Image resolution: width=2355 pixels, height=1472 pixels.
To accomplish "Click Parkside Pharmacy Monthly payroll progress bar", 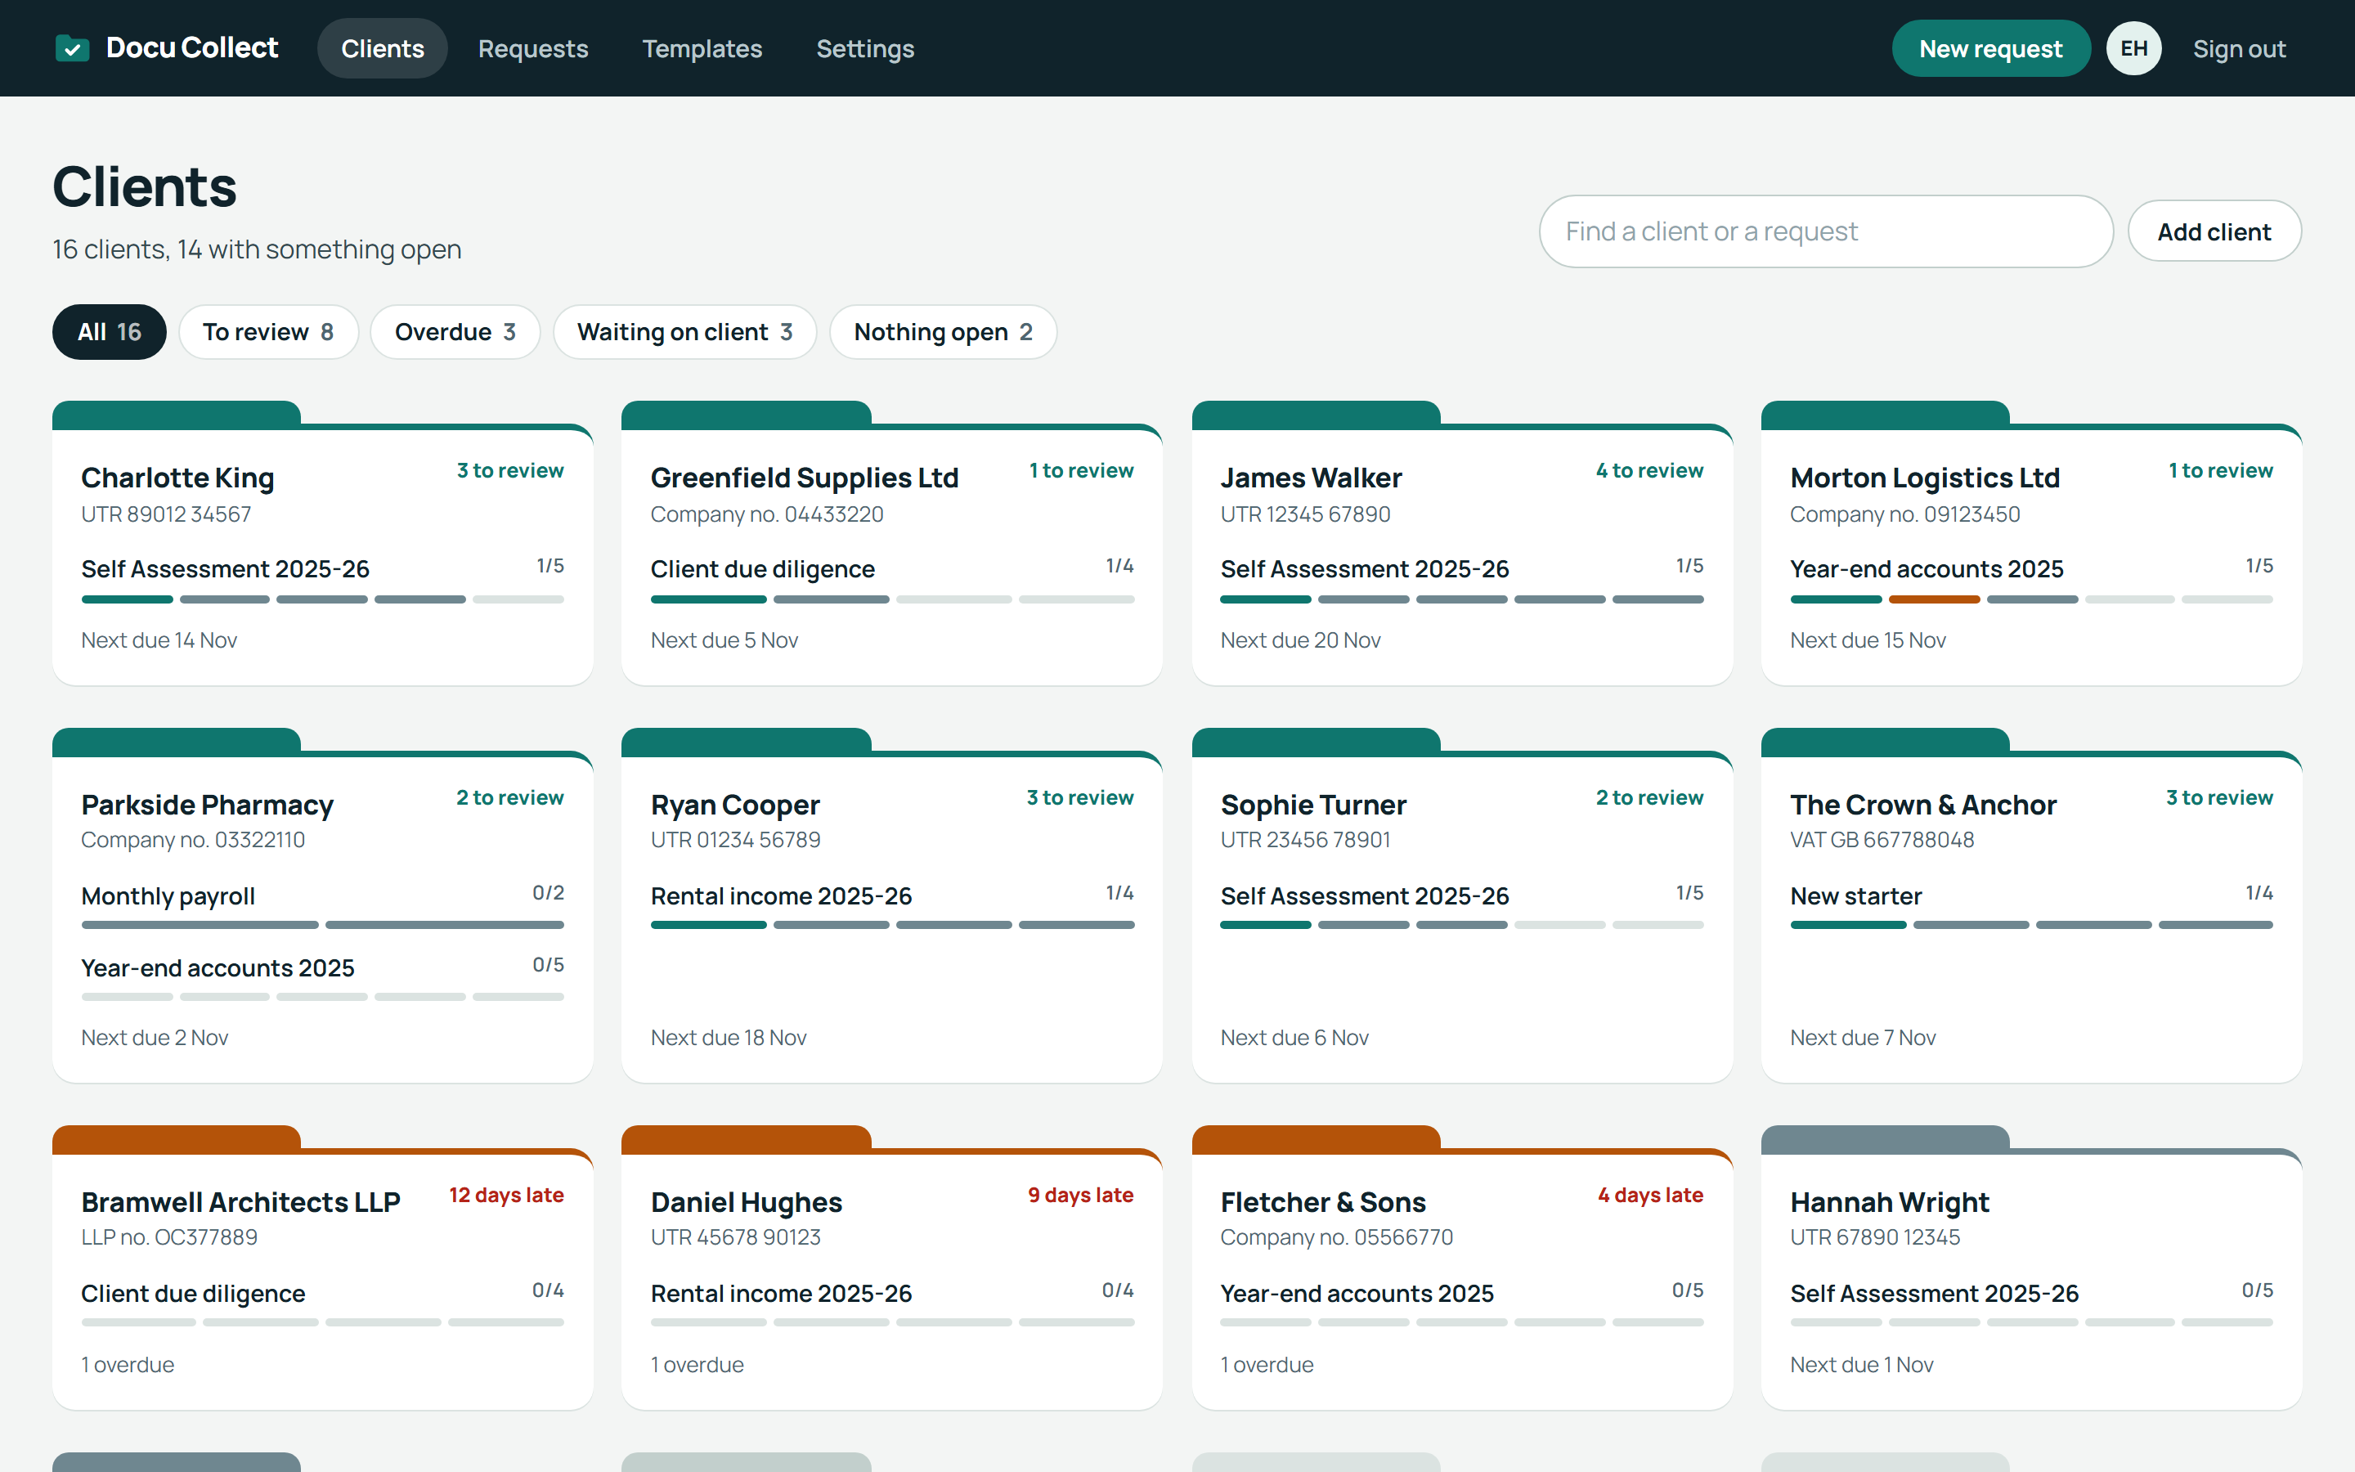I will point(322,925).
